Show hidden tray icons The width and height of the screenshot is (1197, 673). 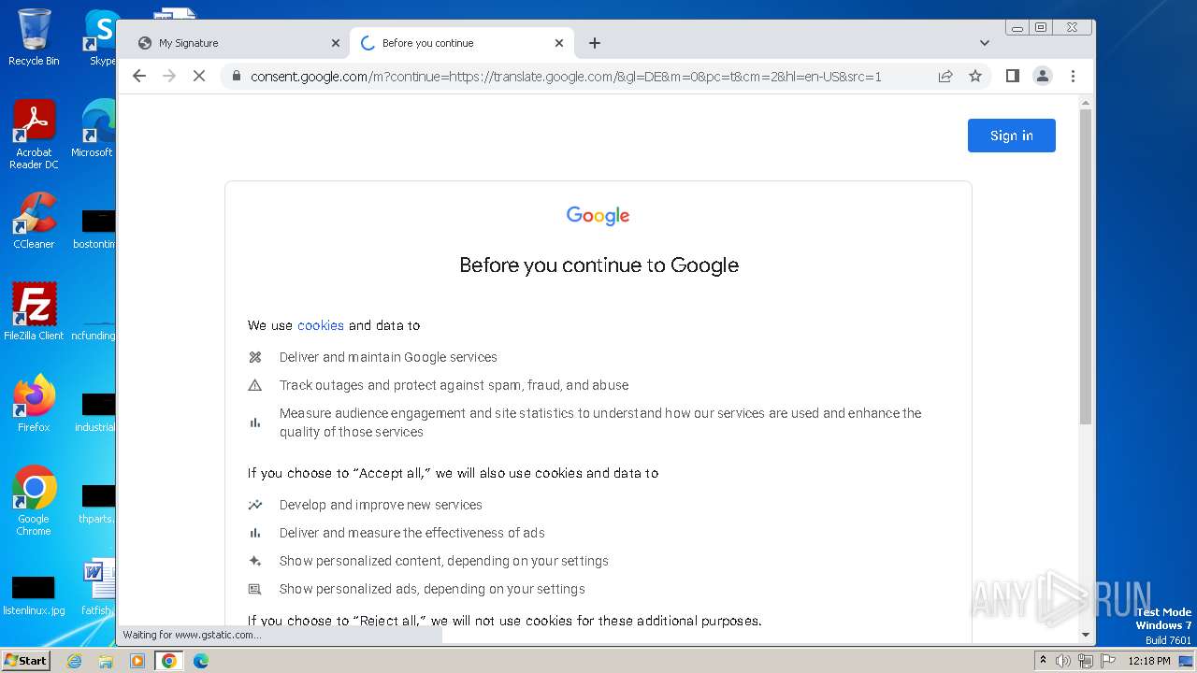pyautogui.click(x=1044, y=660)
